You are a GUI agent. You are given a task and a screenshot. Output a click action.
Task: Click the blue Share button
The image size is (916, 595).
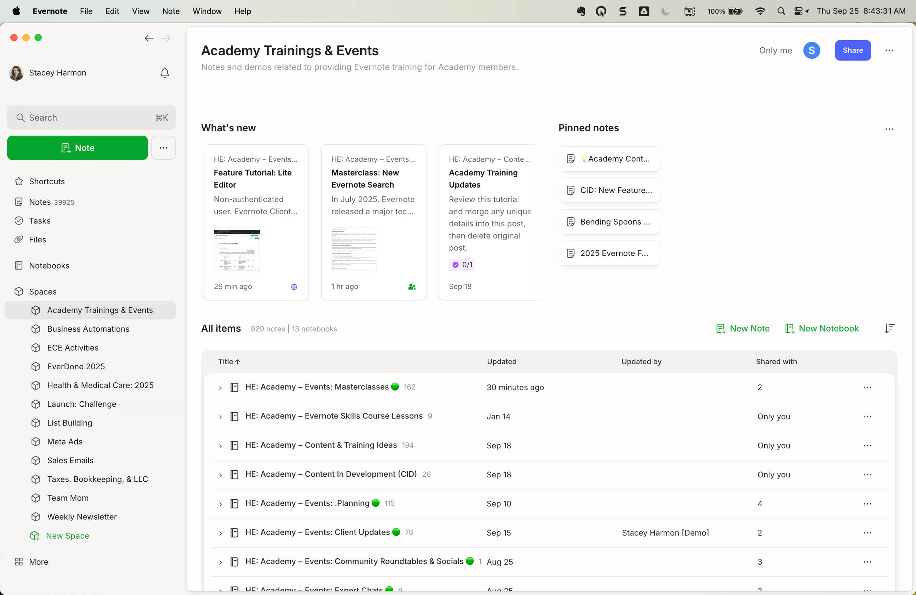coord(853,51)
